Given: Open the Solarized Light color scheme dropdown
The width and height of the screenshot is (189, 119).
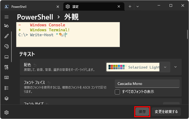Looking at the screenshot, I should tap(138, 67).
